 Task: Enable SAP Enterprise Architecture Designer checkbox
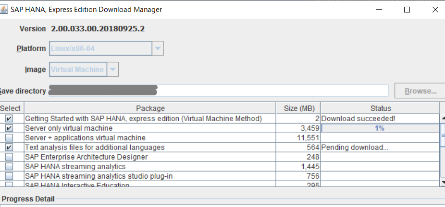(9, 157)
